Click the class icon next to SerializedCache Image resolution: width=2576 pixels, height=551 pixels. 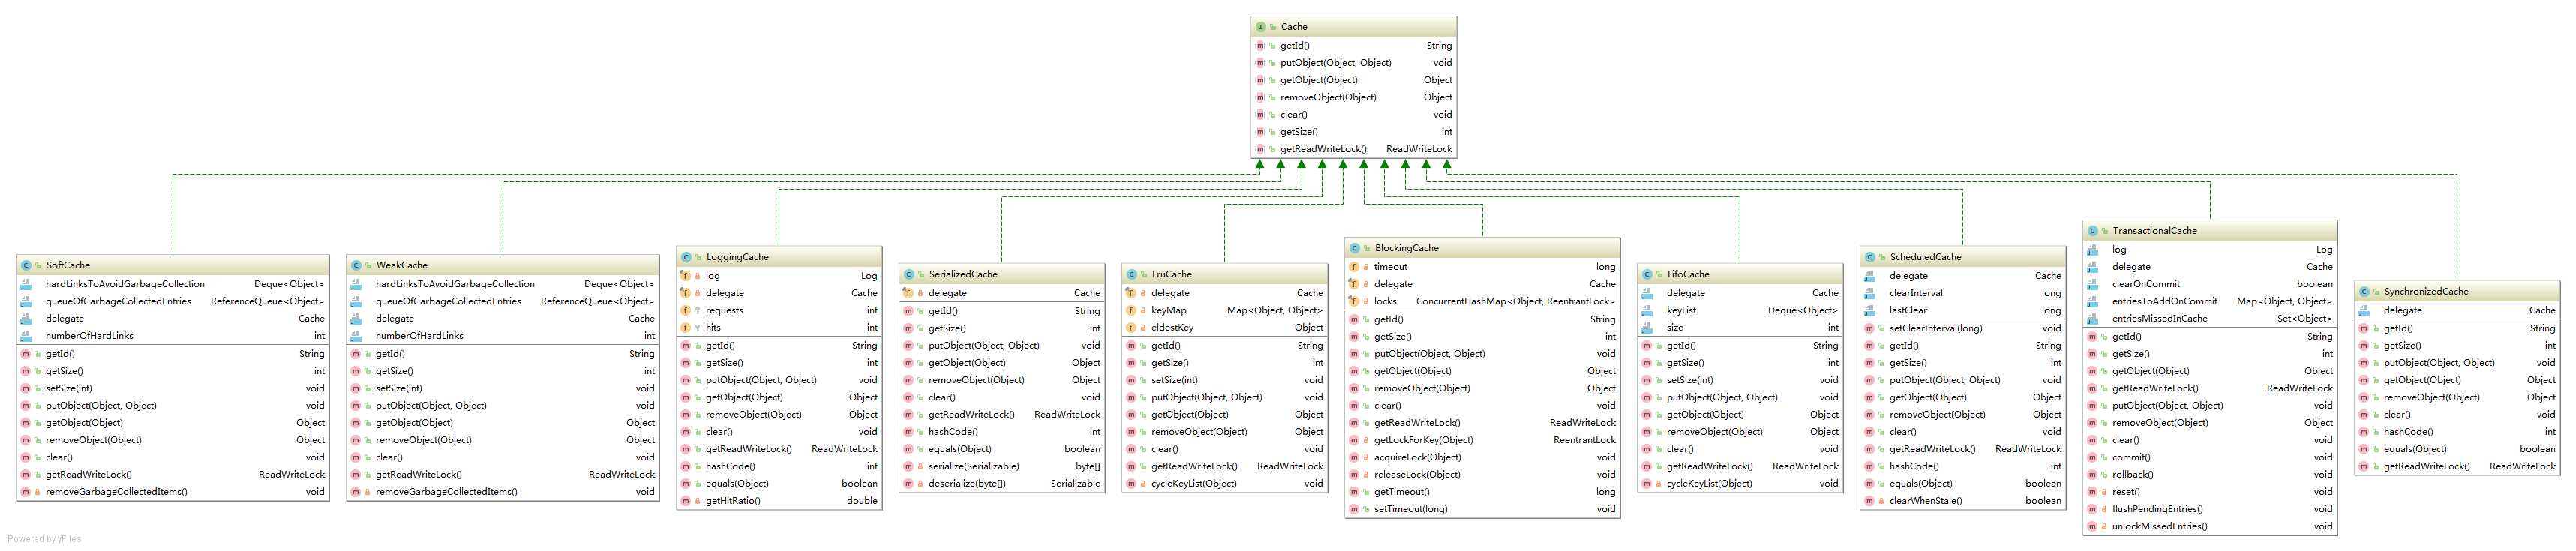pyautogui.click(x=909, y=274)
